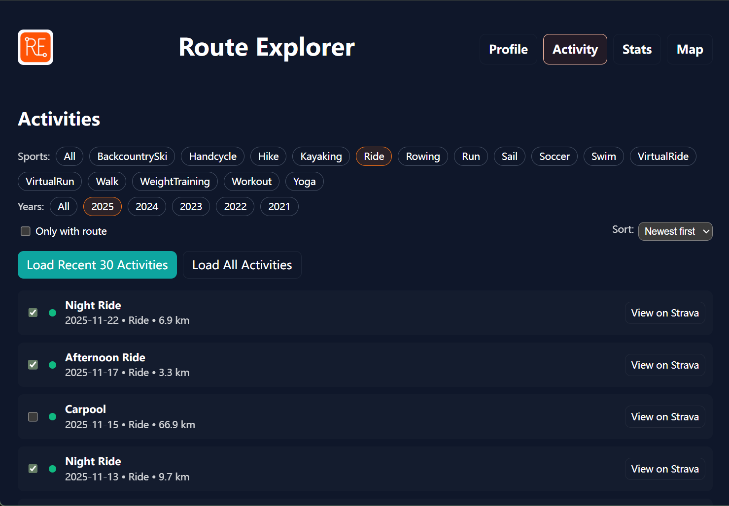Click the text '2025-11-17 • Ride • 3.3 km'
This screenshot has height=506, width=729.
127,373
